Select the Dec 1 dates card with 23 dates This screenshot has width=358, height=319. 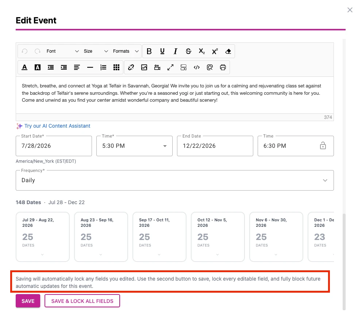[x=321, y=237]
